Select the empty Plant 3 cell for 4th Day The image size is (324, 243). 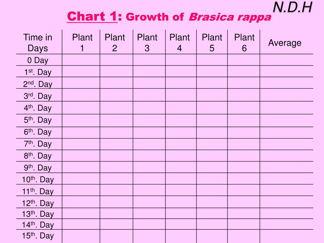click(x=149, y=108)
